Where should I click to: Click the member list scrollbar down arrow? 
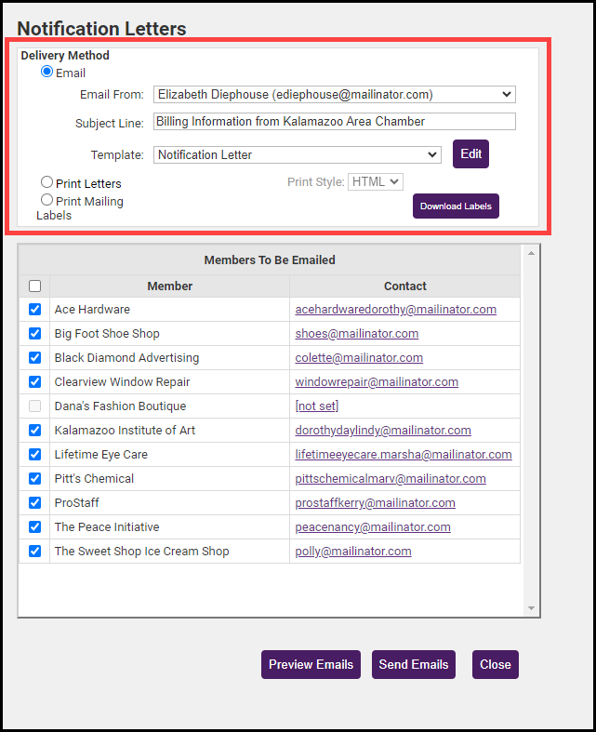coord(532,608)
